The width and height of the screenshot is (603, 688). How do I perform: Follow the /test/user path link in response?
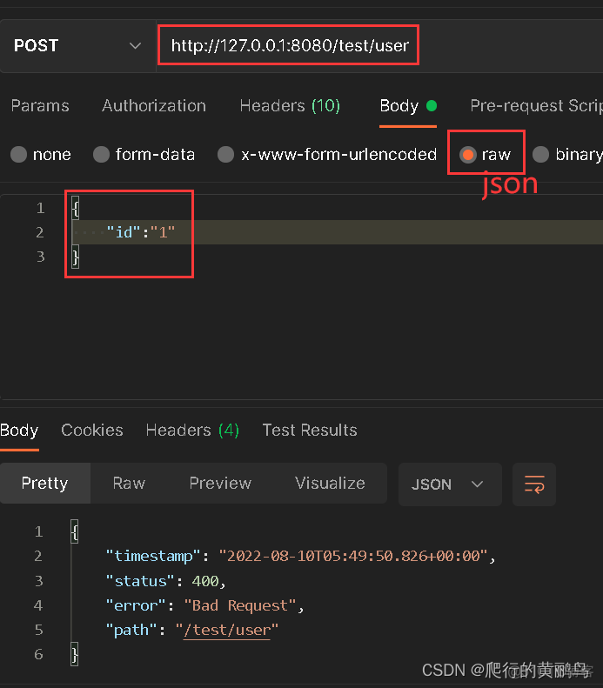coord(226,630)
